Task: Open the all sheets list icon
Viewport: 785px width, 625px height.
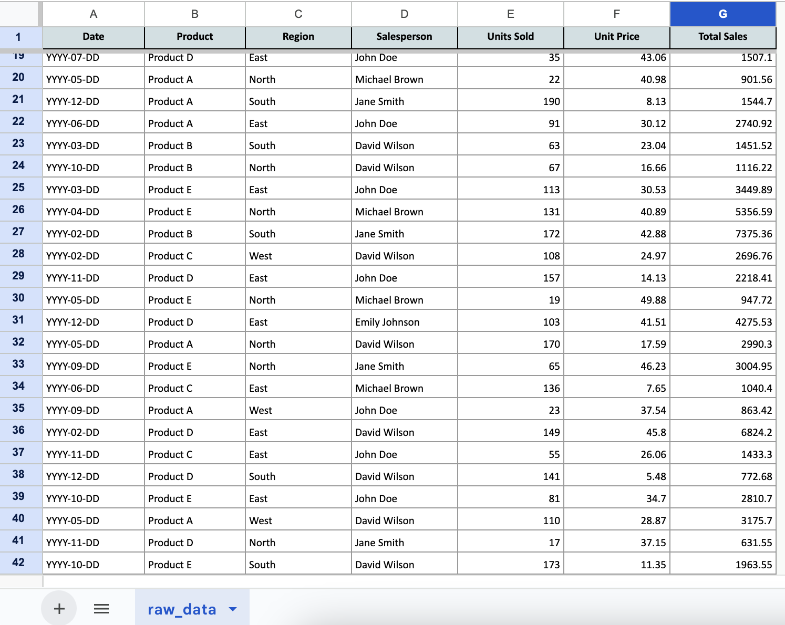Action: 101,609
